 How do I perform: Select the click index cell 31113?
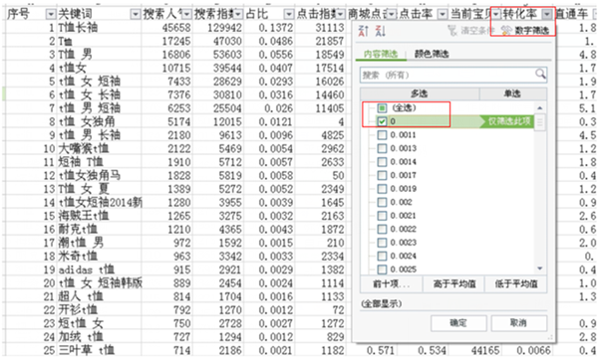tap(320, 28)
